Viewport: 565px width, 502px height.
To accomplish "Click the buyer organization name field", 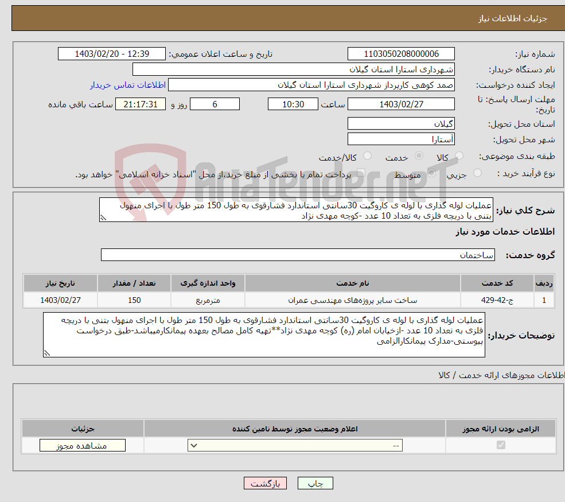I will (x=293, y=69).
